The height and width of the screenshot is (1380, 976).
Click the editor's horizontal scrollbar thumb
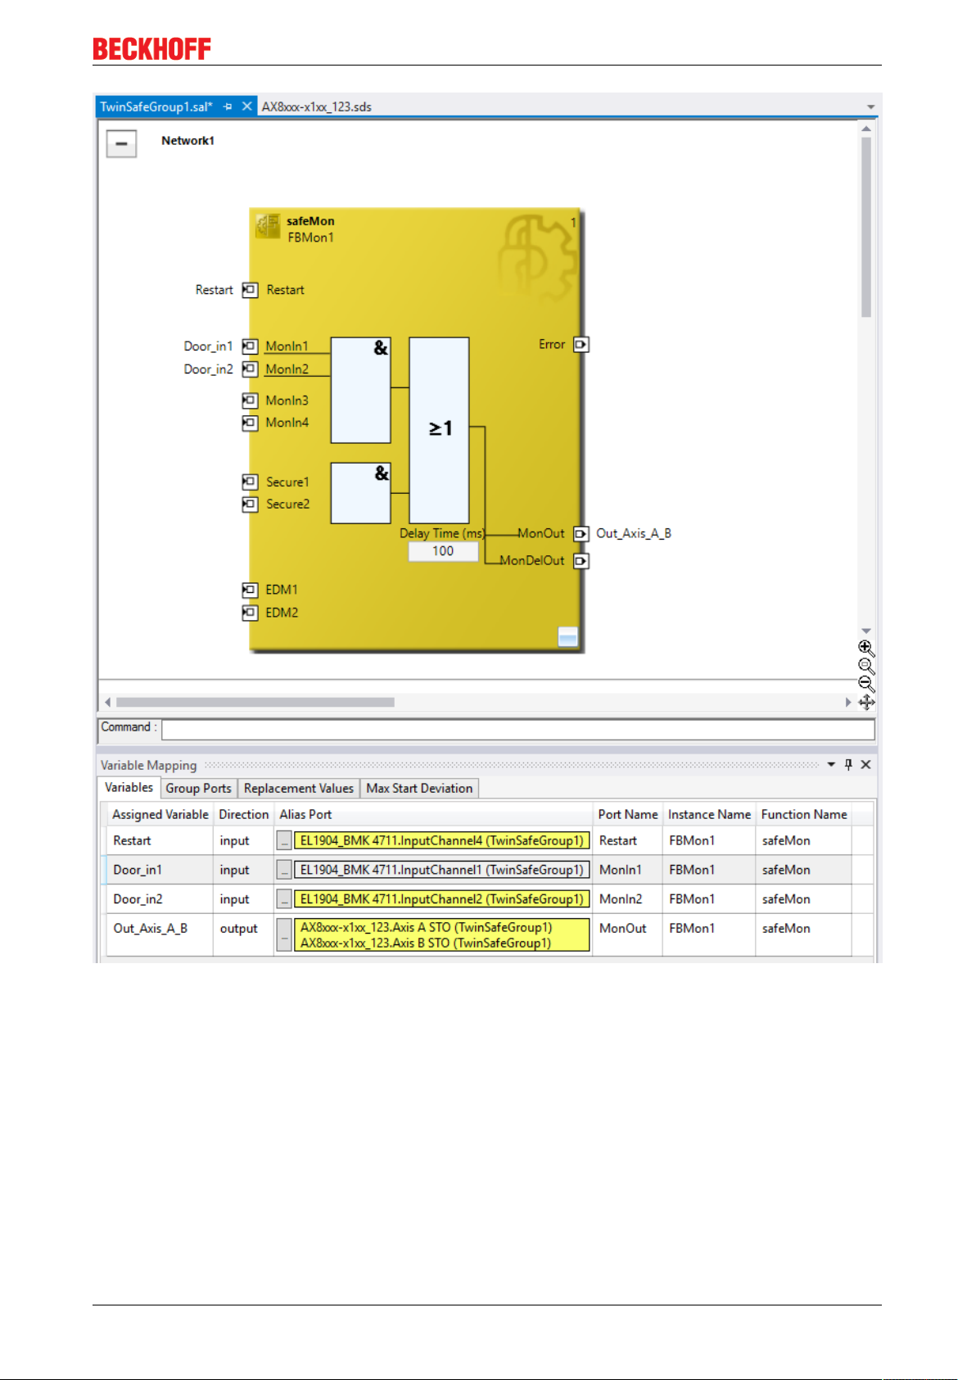click(x=255, y=703)
